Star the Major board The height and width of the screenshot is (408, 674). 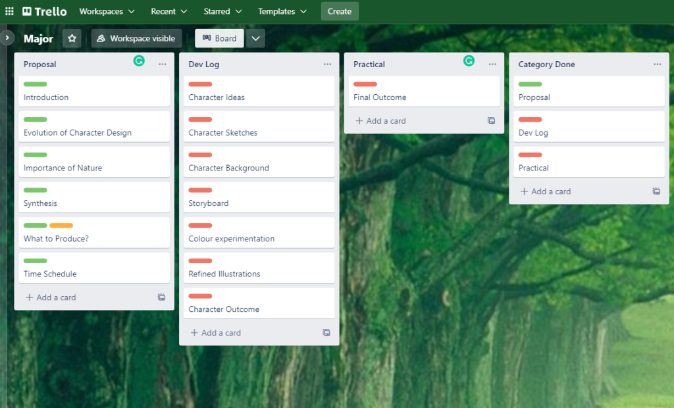pos(72,38)
